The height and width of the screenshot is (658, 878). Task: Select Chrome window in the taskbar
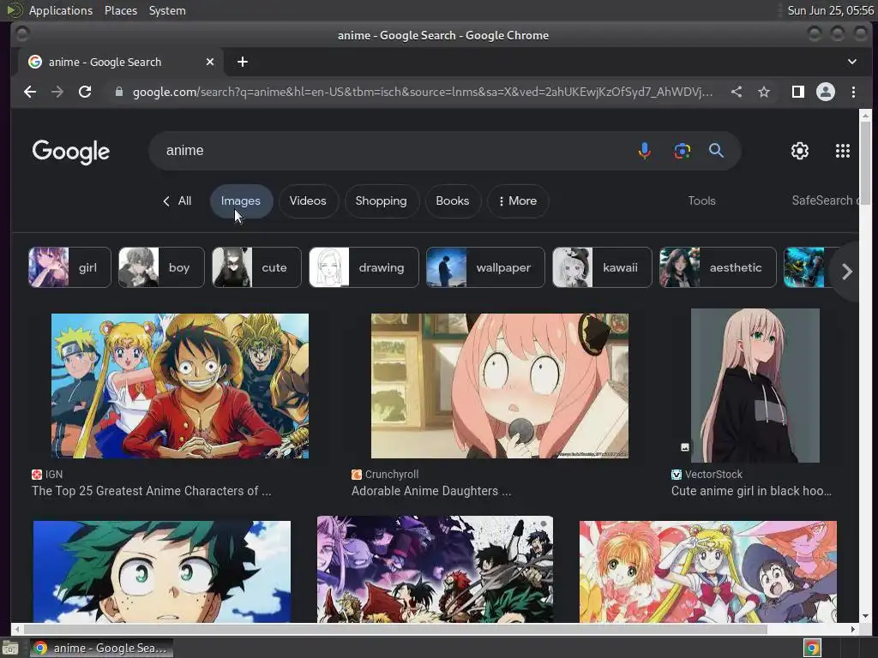101,648
